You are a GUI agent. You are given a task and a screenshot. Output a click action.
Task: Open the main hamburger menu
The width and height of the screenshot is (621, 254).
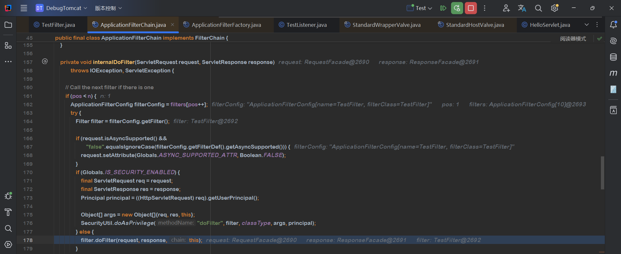pos(24,8)
